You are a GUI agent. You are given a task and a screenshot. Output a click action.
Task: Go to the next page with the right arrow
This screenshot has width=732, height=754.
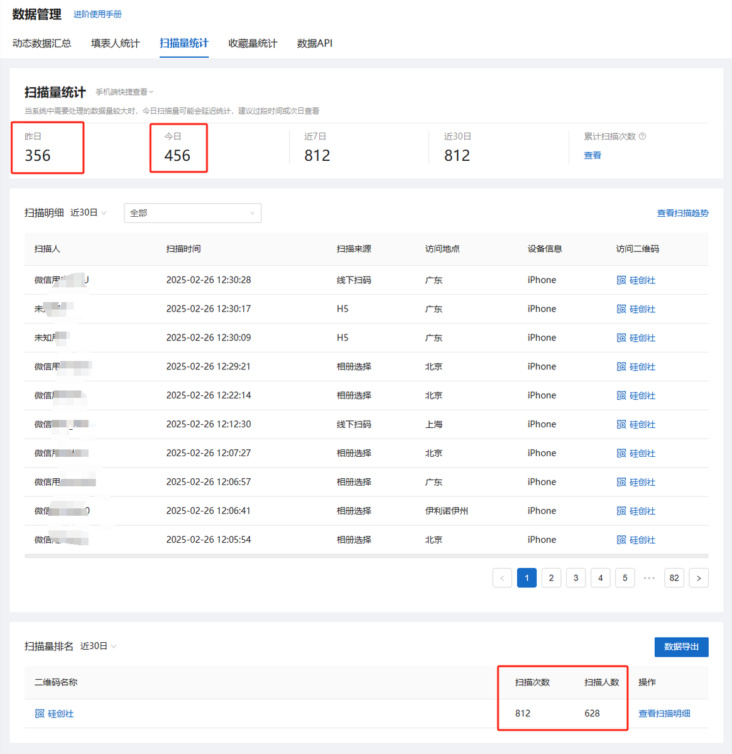[x=699, y=578]
